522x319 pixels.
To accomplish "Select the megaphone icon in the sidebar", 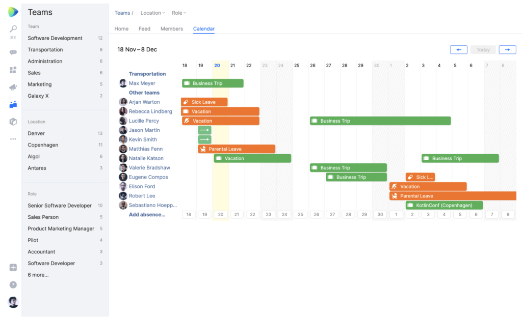I will 13,88.
